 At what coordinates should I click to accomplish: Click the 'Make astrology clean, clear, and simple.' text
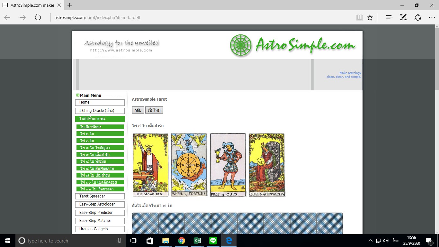coord(344,75)
